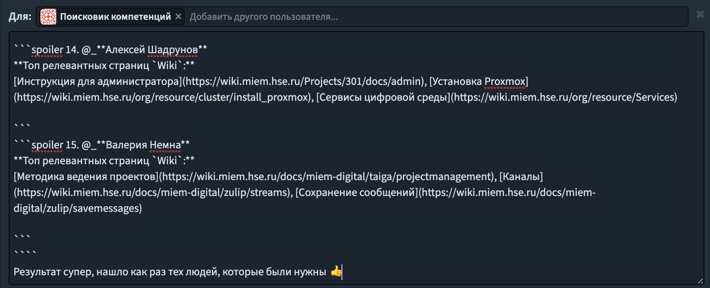Click the misspelled word Шадрунов
710x288 pixels.
tap(173, 50)
